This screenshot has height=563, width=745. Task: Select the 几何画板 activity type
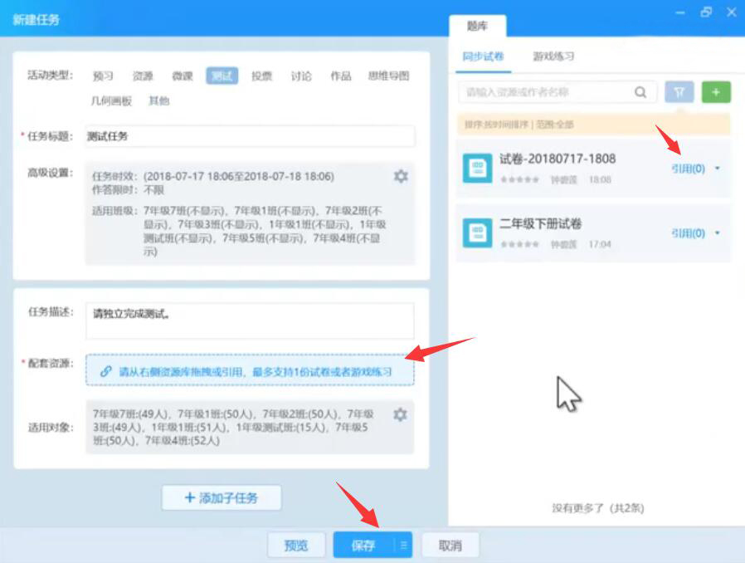coord(111,100)
